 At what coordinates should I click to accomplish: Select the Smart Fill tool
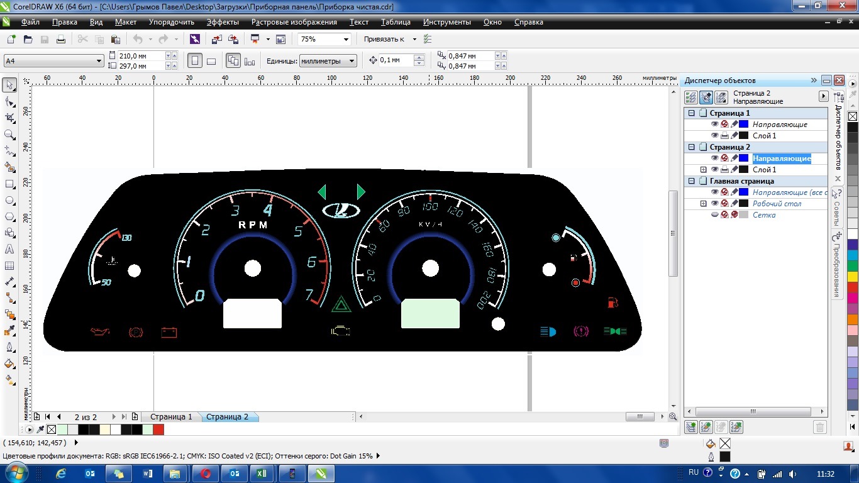[x=9, y=167]
